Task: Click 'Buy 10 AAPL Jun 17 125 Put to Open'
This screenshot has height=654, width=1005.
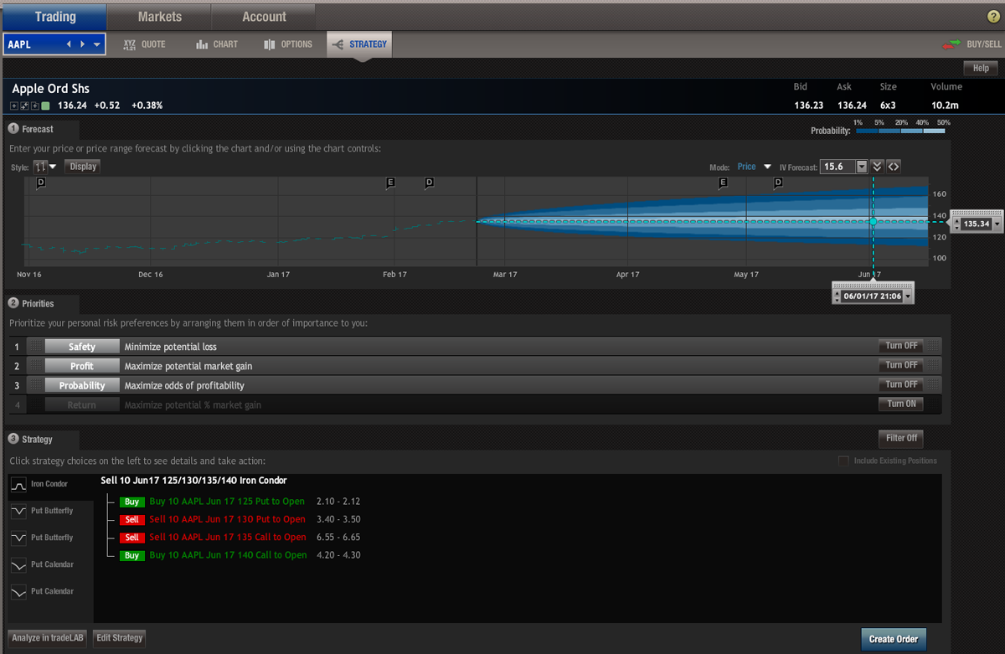Action: tap(229, 502)
